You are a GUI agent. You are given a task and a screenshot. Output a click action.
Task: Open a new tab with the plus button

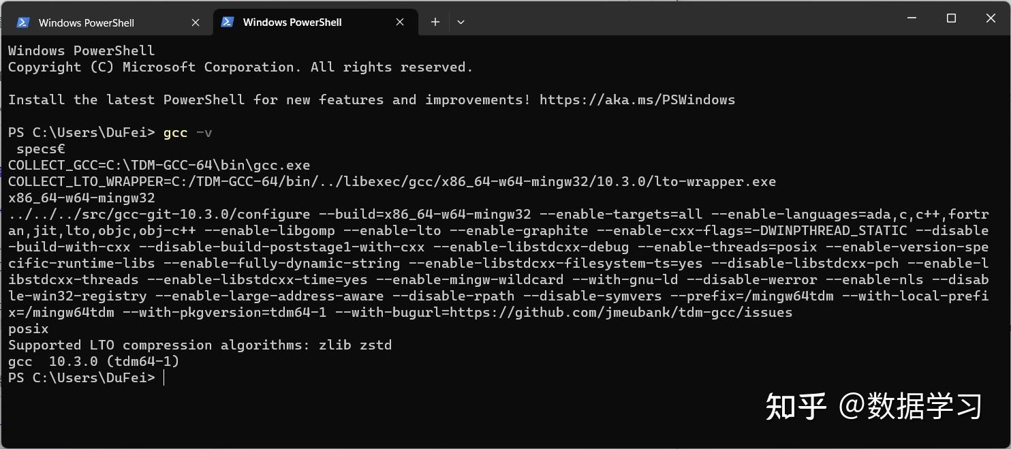435,22
